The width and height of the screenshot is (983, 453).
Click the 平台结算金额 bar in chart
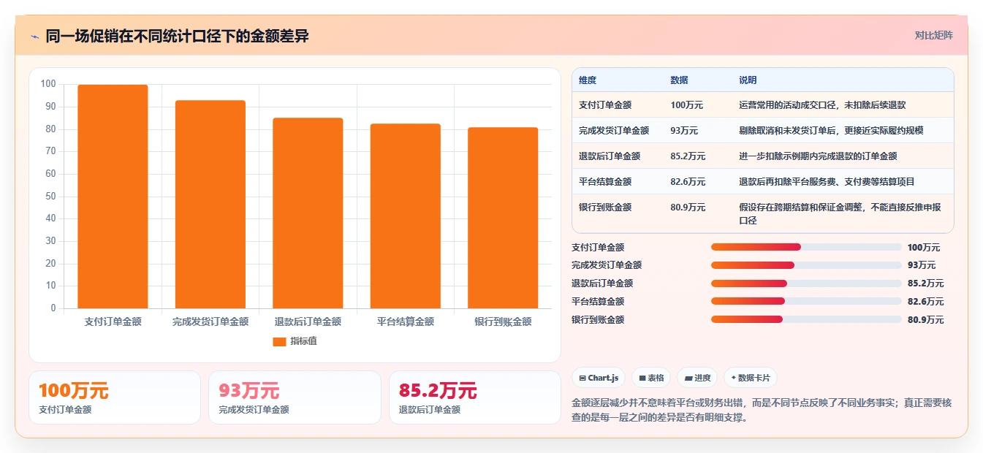(x=406, y=216)
